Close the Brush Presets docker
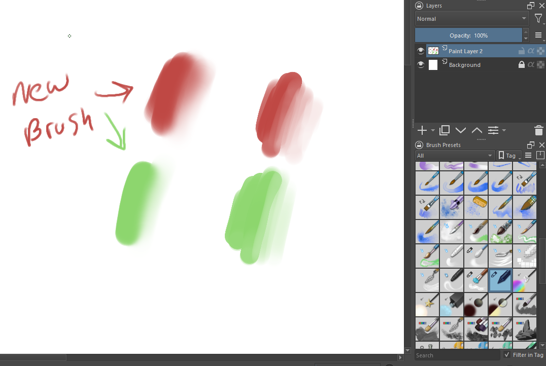The height and width of the screenshot is (366, 546). pyautogui.click(x=542, y=145)
